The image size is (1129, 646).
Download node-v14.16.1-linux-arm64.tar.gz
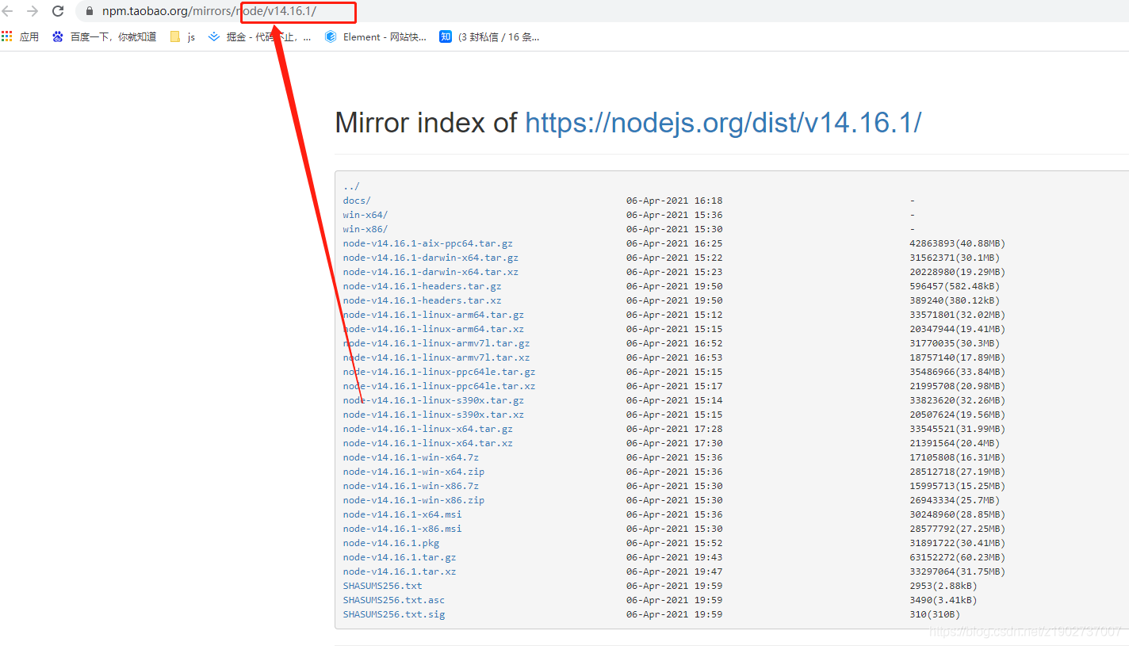[434, 315]
